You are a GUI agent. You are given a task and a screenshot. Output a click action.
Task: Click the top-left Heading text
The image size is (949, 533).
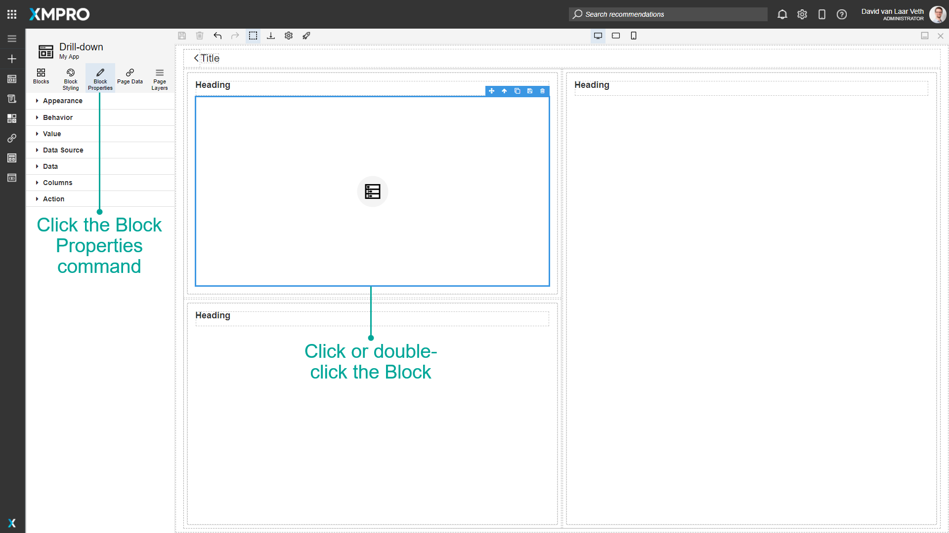[213, 85]
